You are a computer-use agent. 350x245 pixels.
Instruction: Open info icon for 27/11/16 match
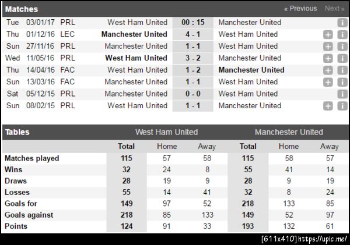(x=342, y=47)
